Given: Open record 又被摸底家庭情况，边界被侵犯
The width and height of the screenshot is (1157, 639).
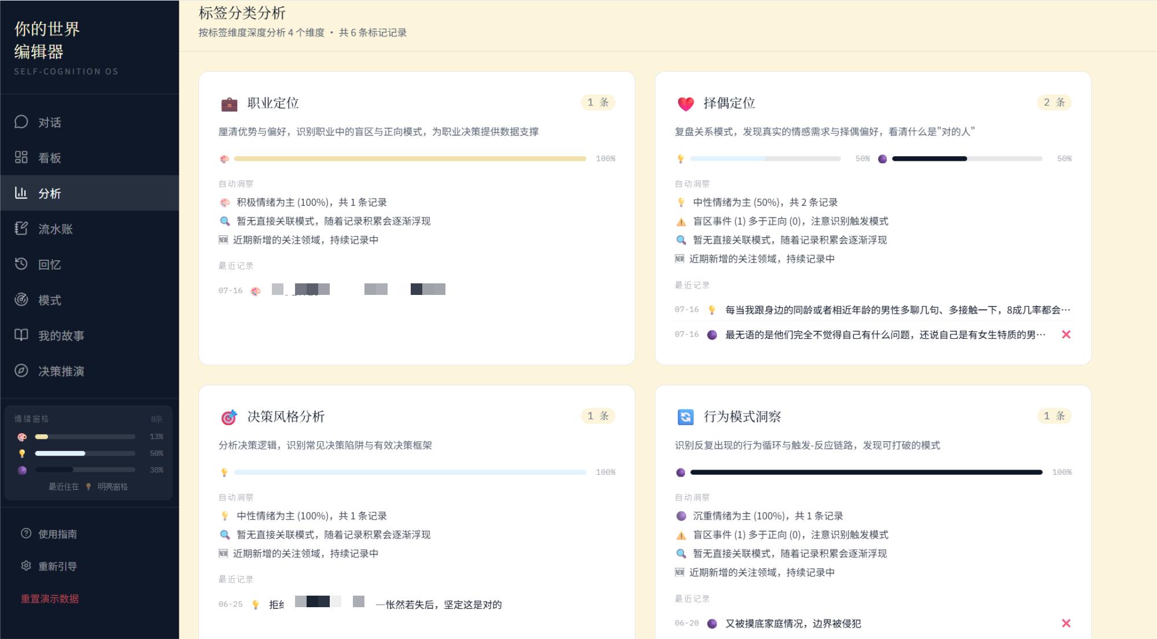Looking at the screenshot, I should (x=873, y=623).
